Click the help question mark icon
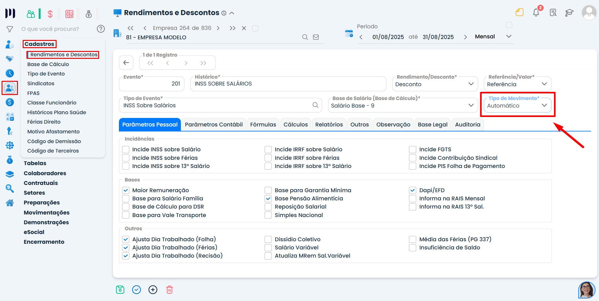 point(101,29)
